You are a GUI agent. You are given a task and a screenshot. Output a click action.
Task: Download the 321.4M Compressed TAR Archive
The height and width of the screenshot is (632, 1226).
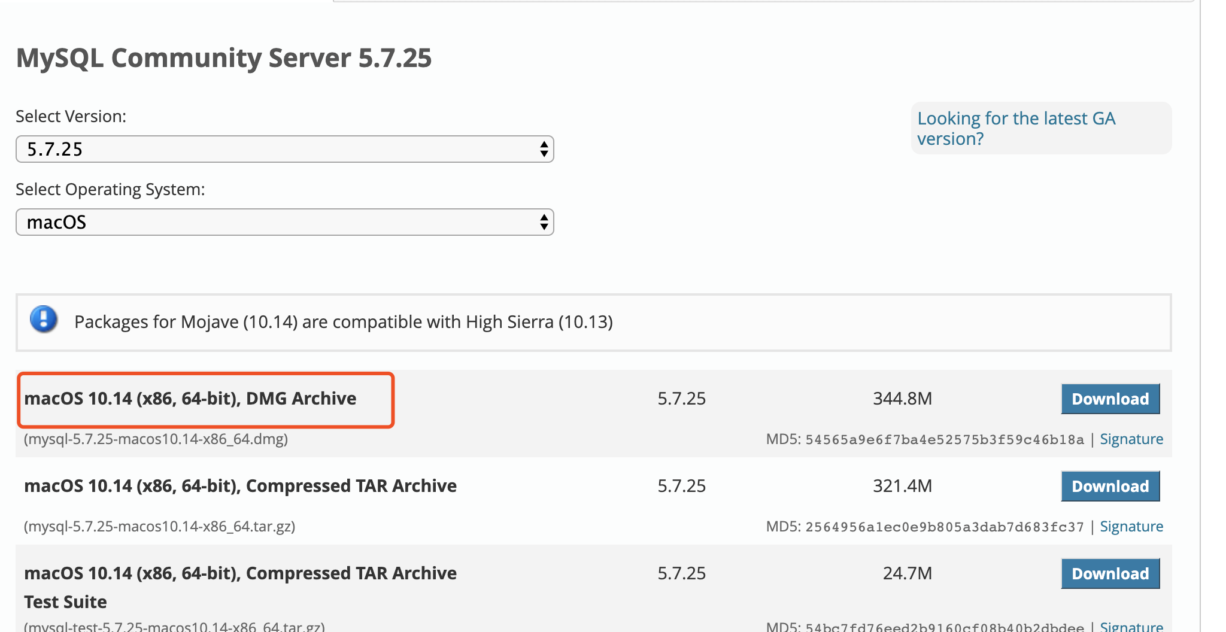pos(1110,487)
